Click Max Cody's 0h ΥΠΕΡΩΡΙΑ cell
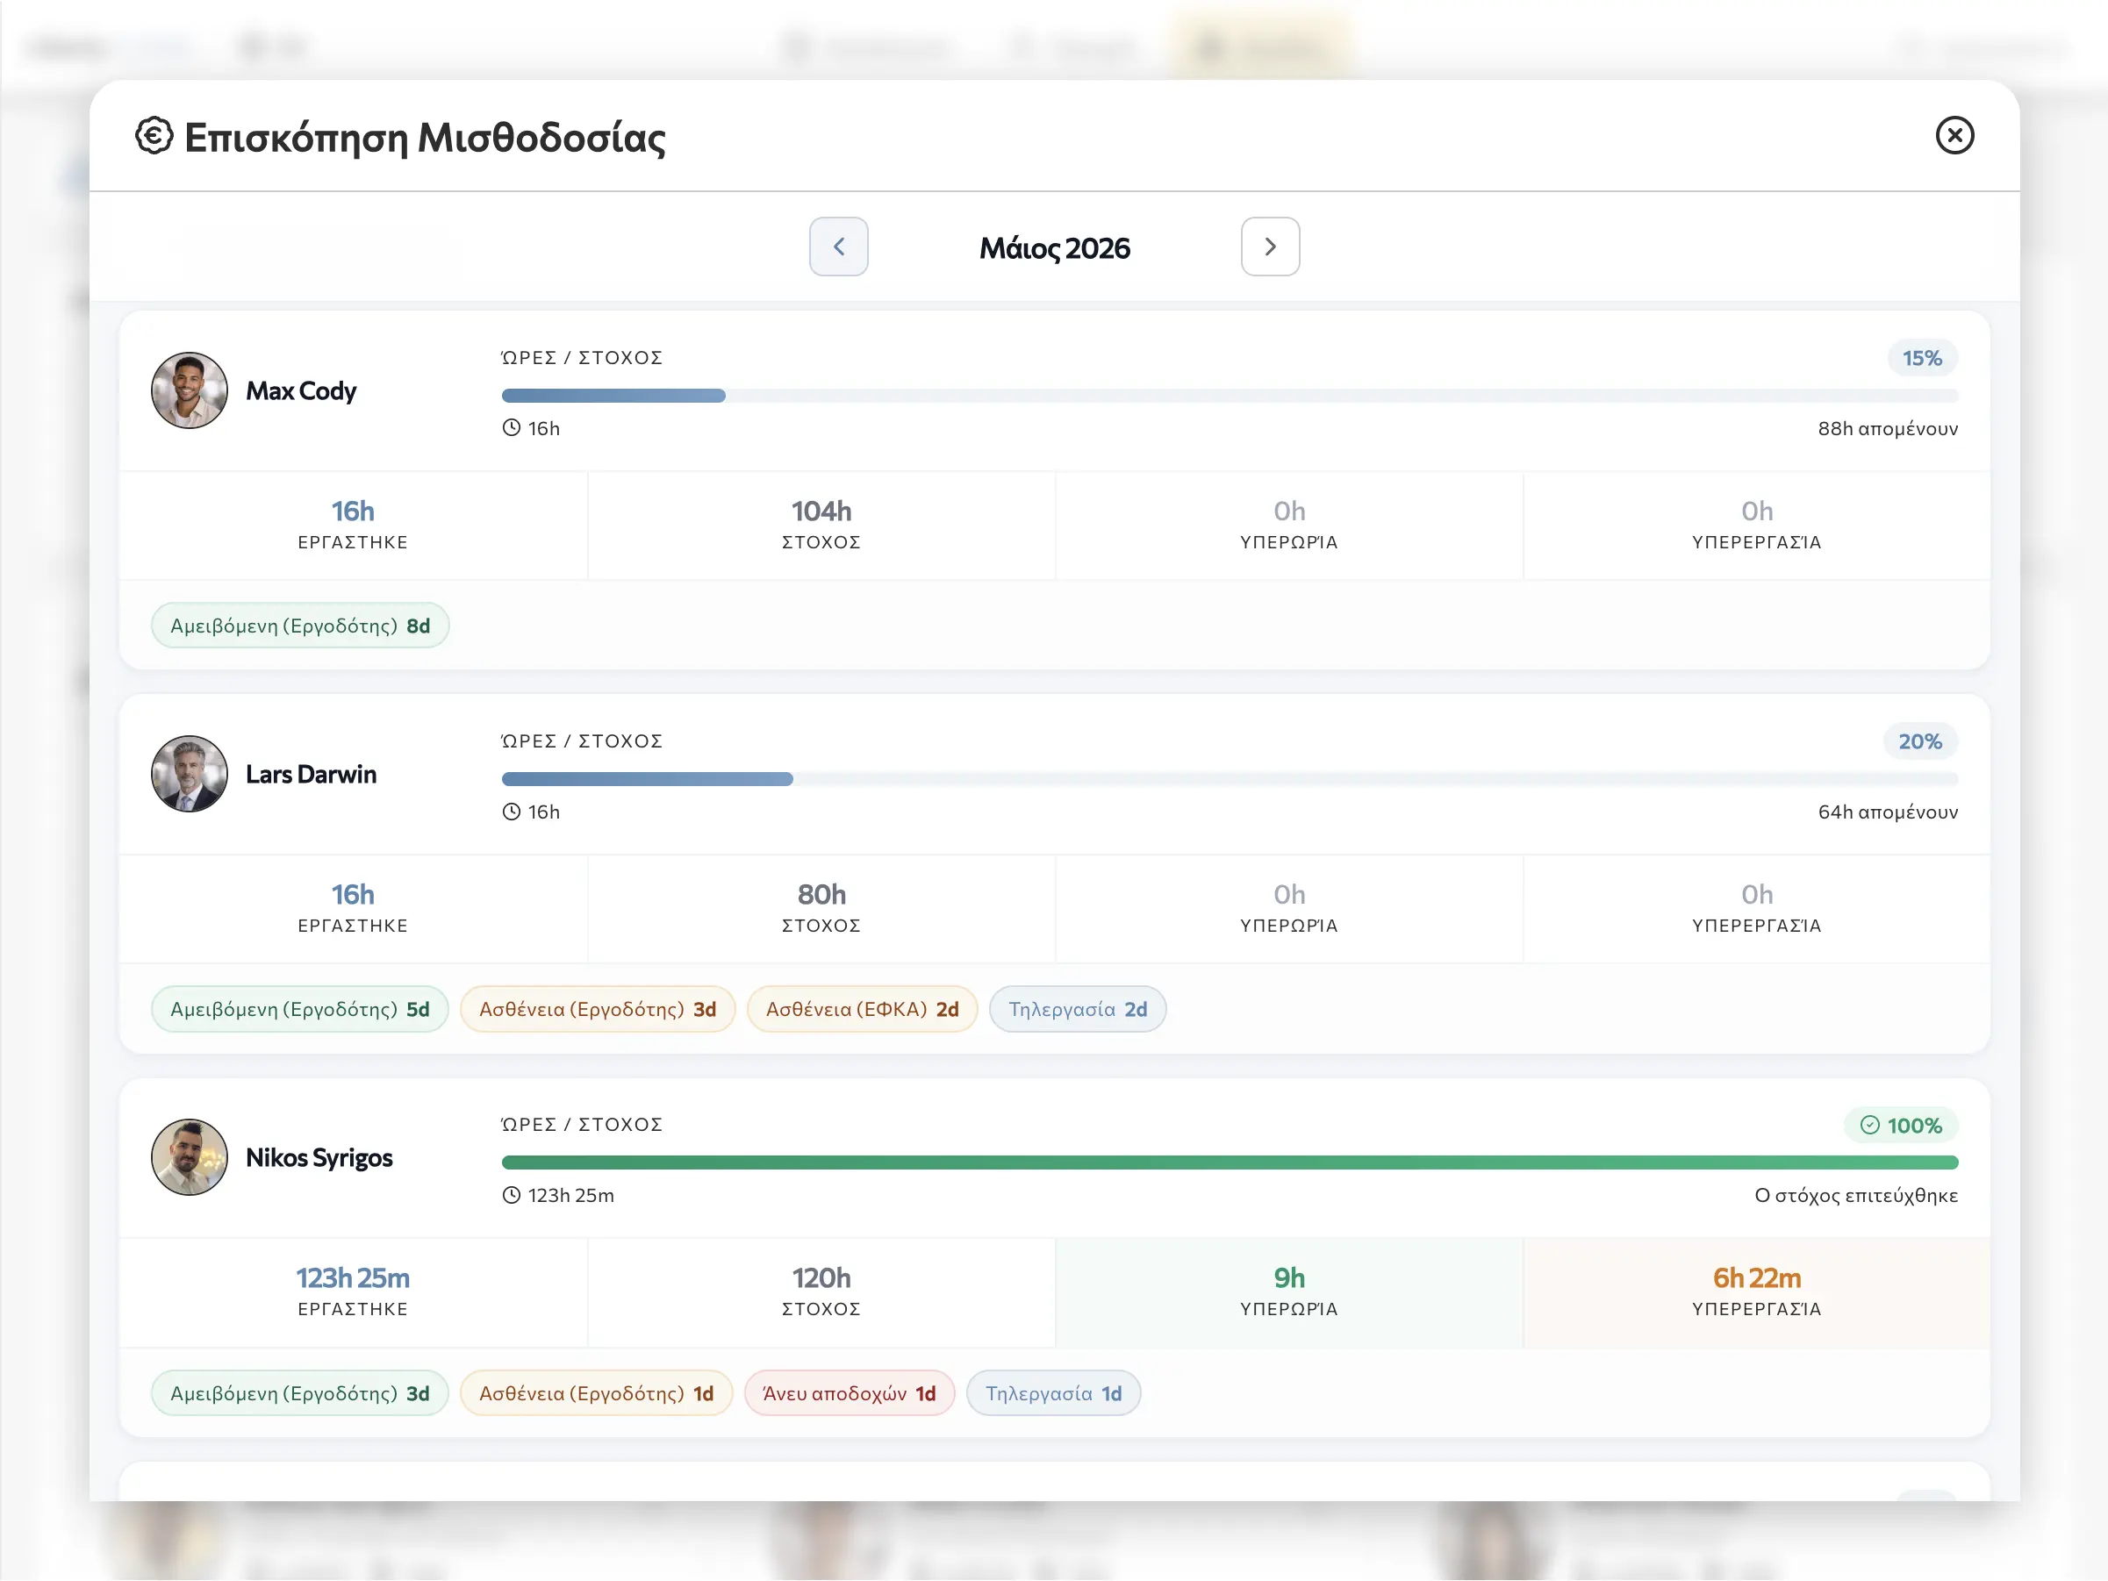2108x1581 pixels. 1289,525
